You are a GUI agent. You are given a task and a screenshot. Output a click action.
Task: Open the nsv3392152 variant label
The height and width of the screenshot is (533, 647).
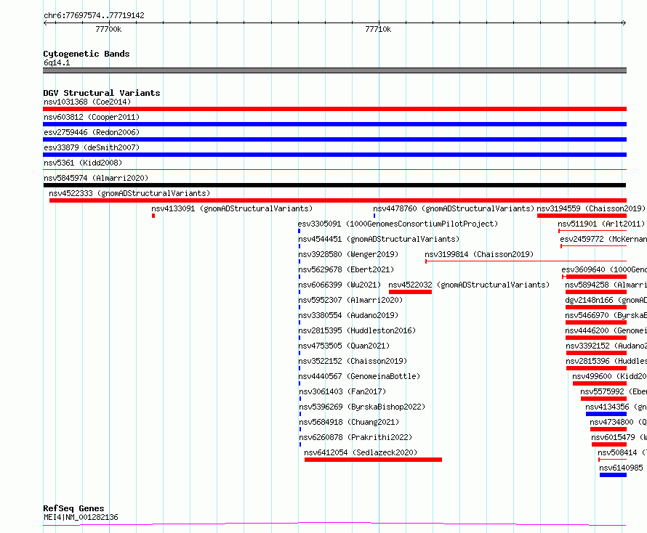[x=606, y=346]
